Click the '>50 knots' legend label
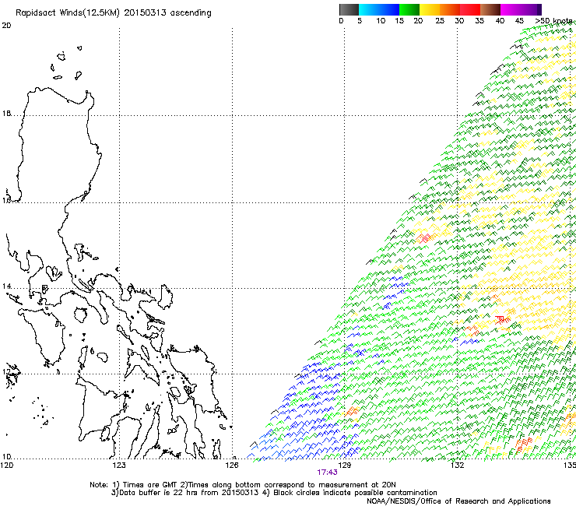Viewport: 576px width, 506px height. point(553,20)
